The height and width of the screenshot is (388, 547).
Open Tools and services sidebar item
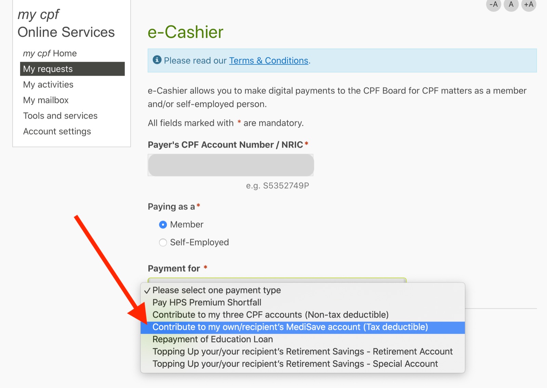60,116
